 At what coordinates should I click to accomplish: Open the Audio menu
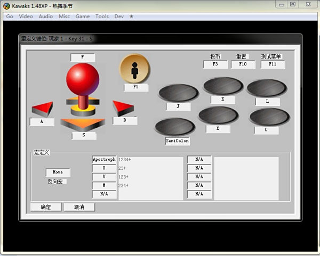pos(46,16)
